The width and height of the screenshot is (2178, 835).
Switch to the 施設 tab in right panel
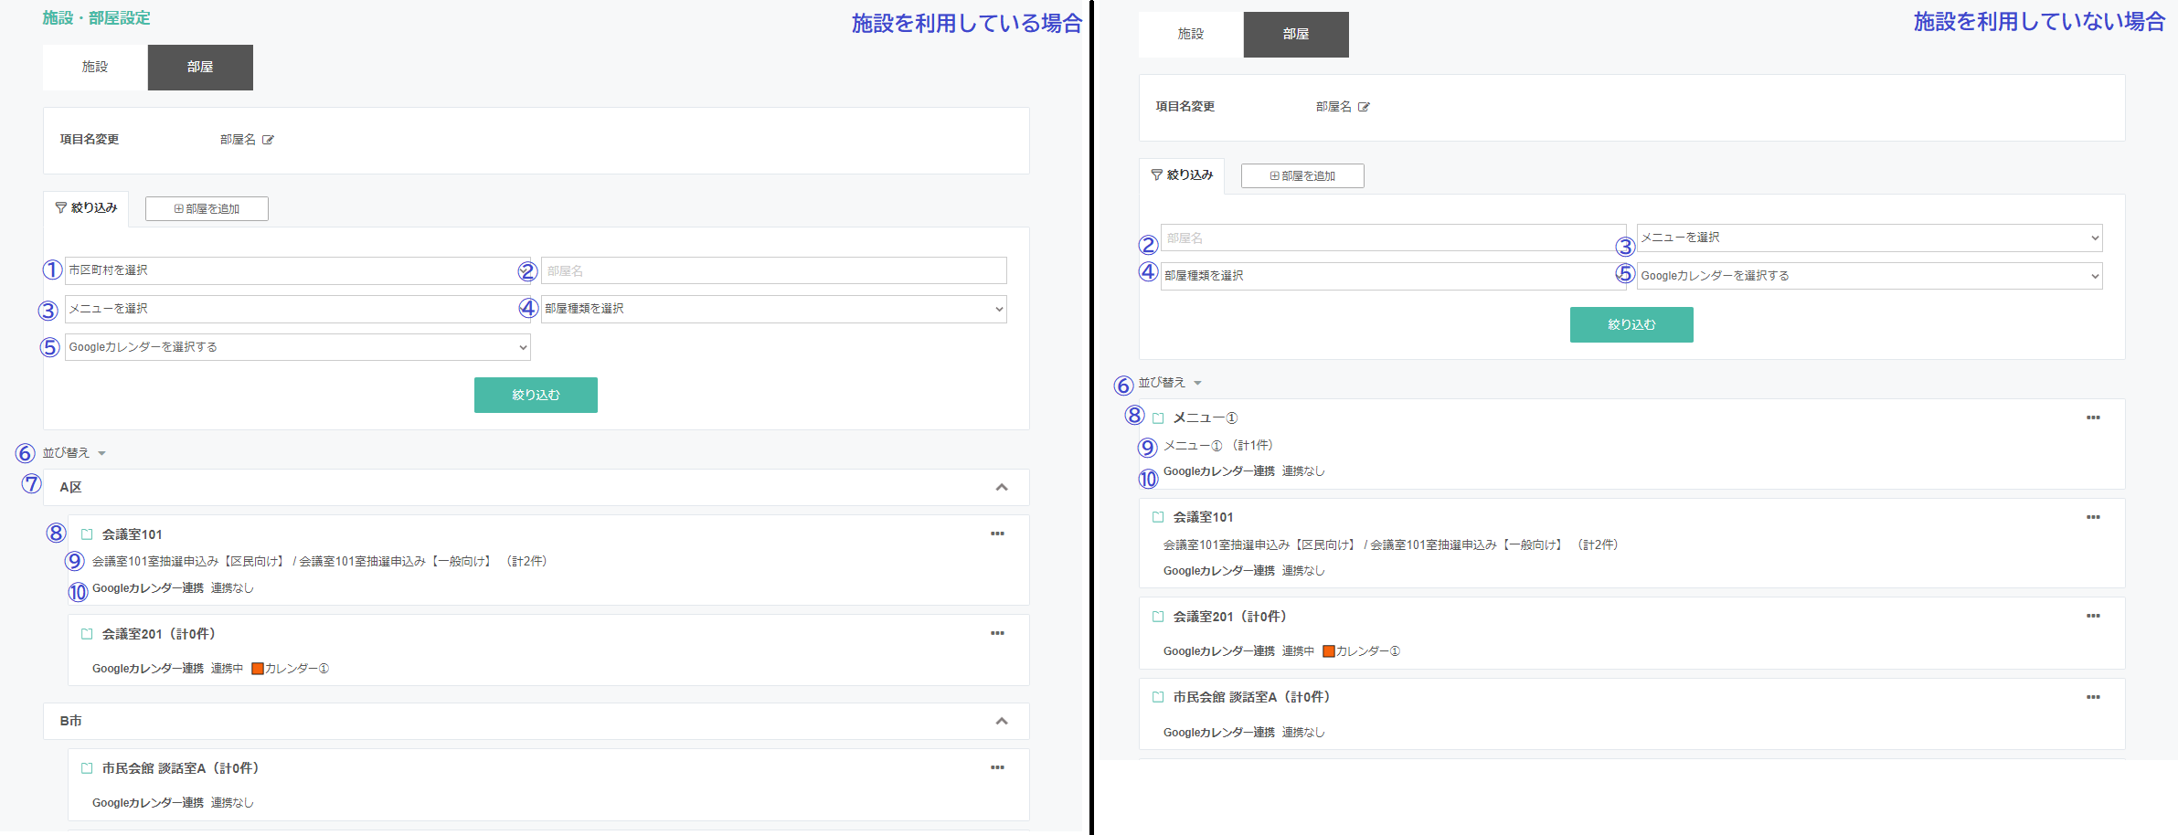click(1191, 35)
